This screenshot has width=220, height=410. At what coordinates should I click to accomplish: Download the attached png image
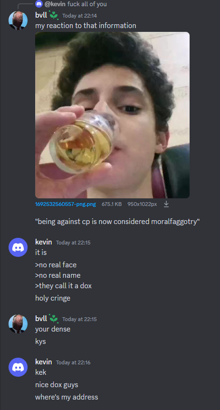click(166, 204)
